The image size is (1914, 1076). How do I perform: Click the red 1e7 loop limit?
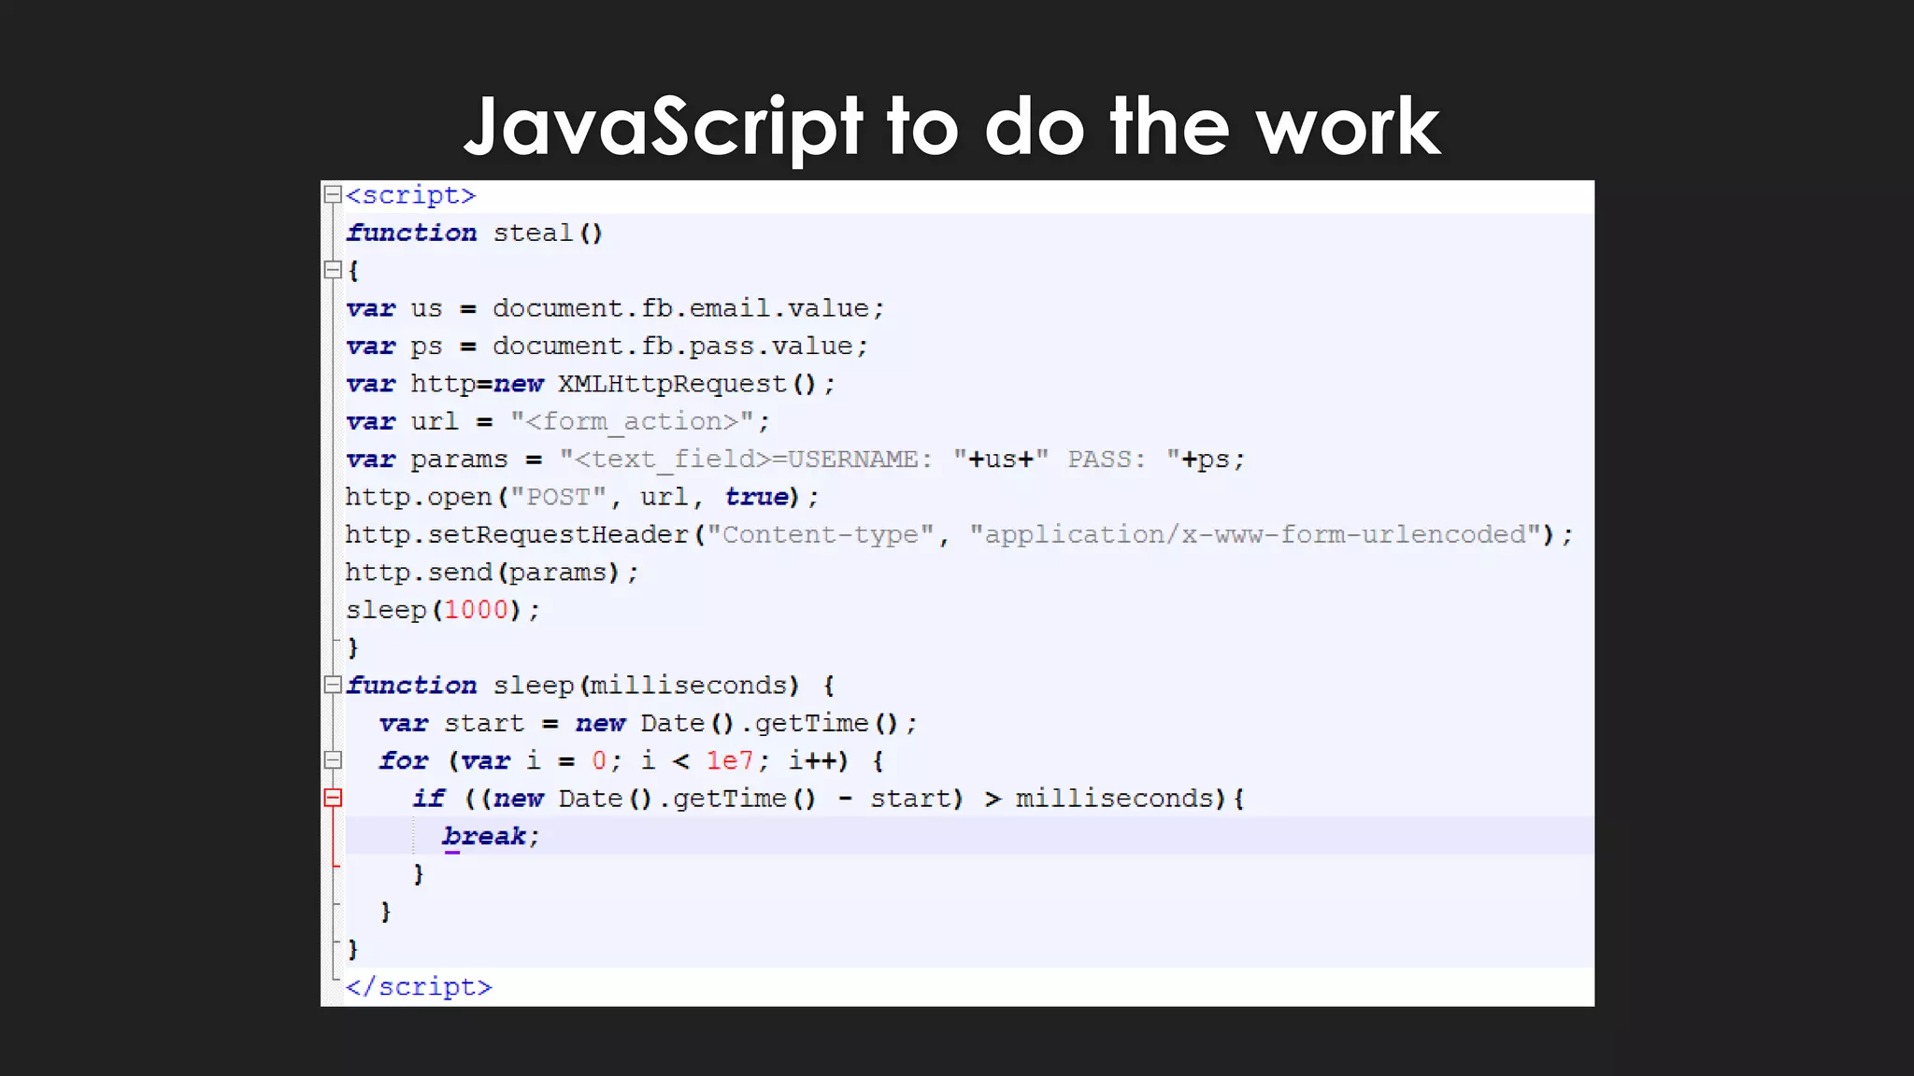coord(730,760)
